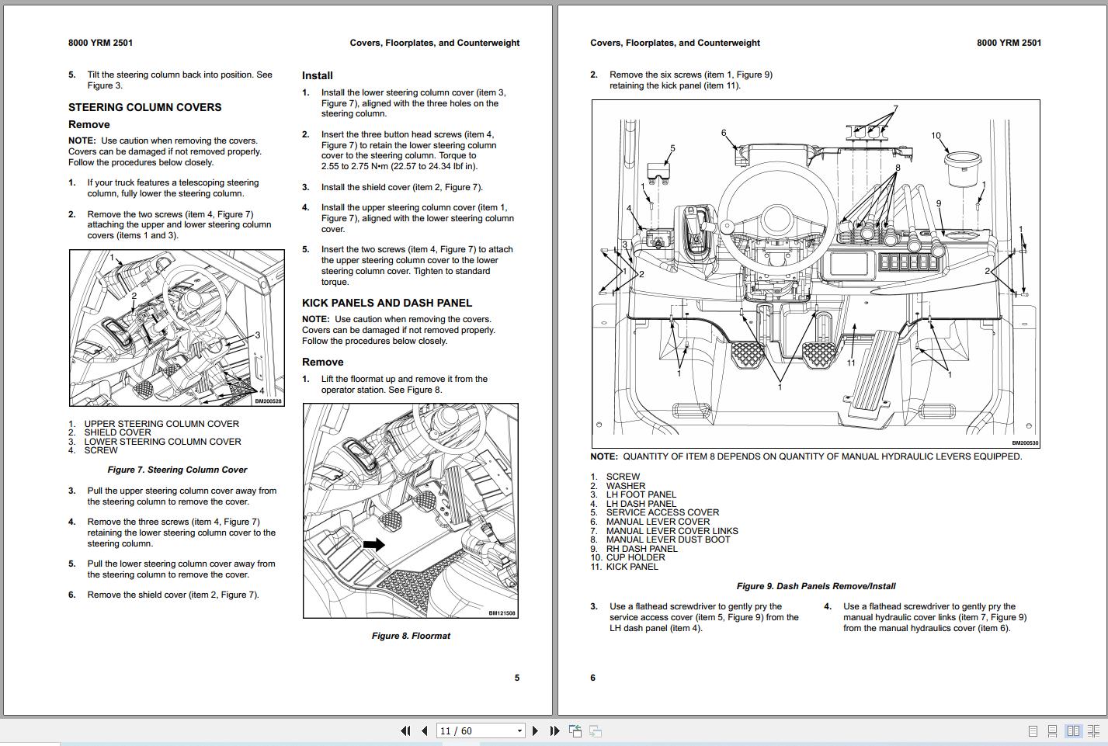Screen dimensions: 1108x746
Task: Click caption 'Figure 9. Dash Panels Remove/Install'
Action: pos(816,586)
